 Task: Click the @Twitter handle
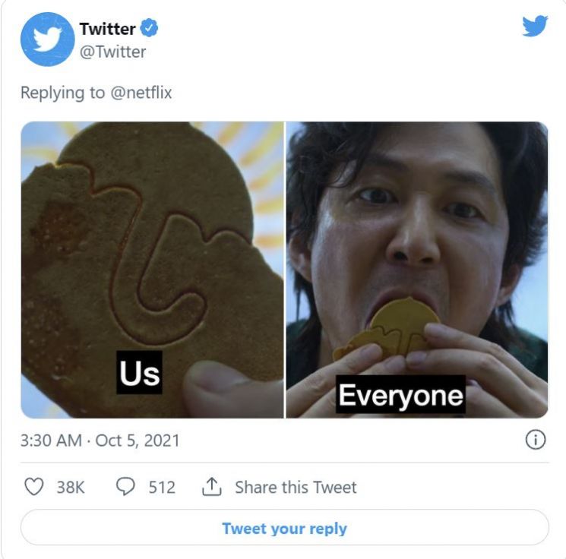pyautogui.click(x=112, y=52)
